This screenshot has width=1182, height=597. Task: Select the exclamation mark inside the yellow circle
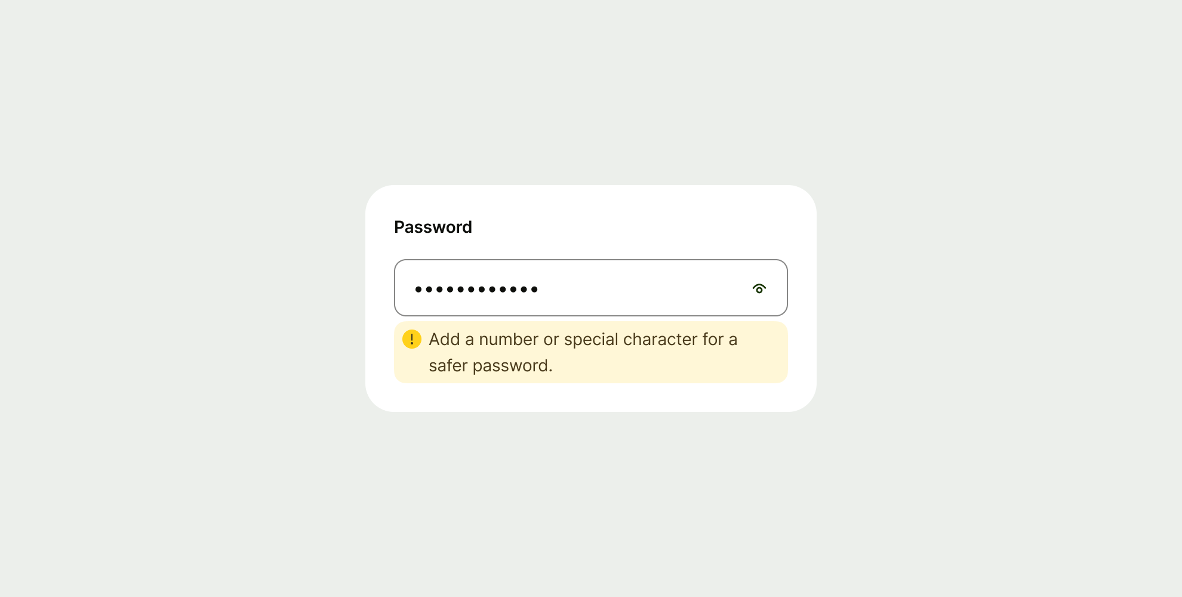[x=411, y=339]
